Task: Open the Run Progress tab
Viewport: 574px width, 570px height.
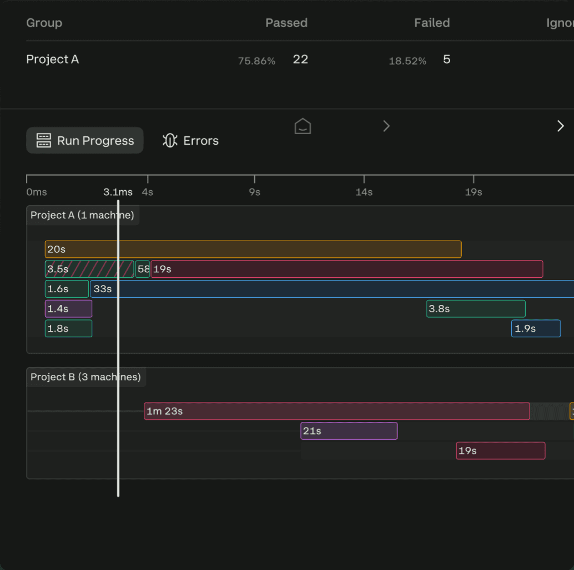Action: pos(84,140)
